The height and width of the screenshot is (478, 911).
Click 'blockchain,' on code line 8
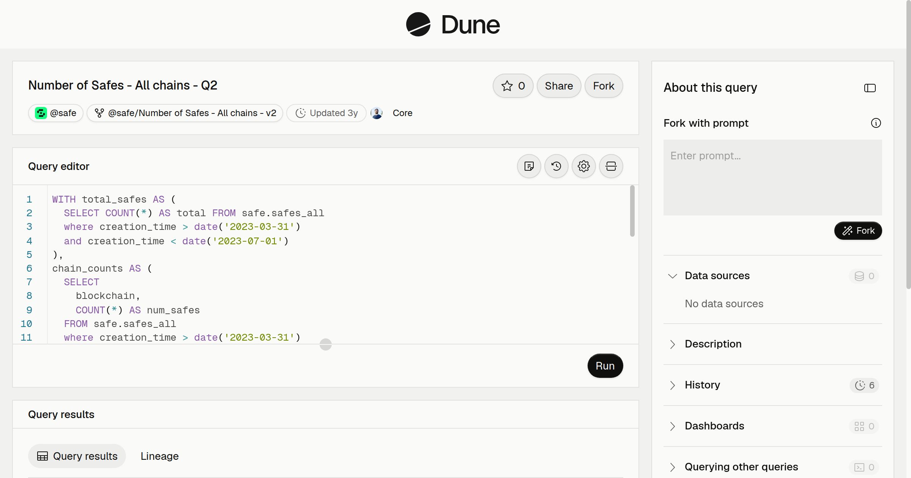point(108,296)
